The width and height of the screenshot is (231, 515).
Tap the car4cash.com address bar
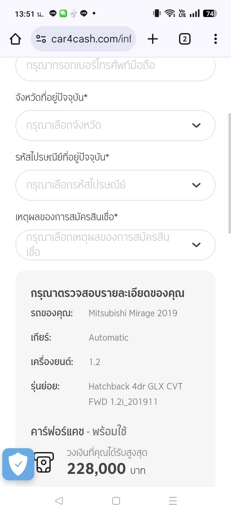(x=91, y=39)
